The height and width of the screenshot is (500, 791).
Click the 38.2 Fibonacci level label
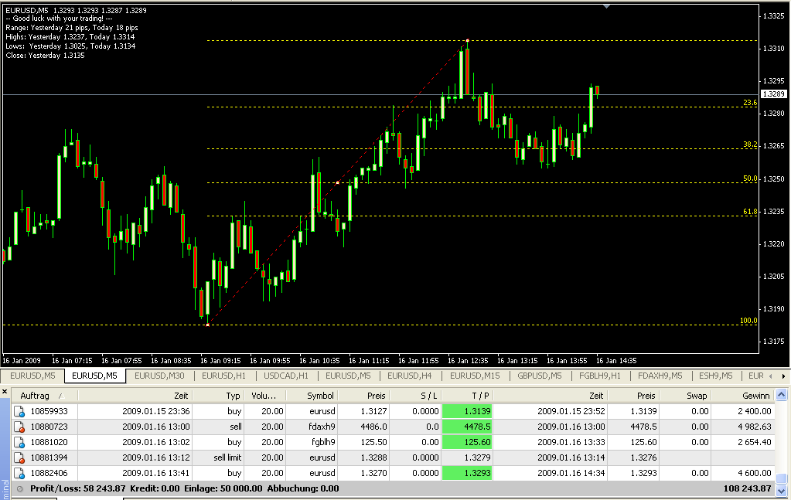(750, 145)
